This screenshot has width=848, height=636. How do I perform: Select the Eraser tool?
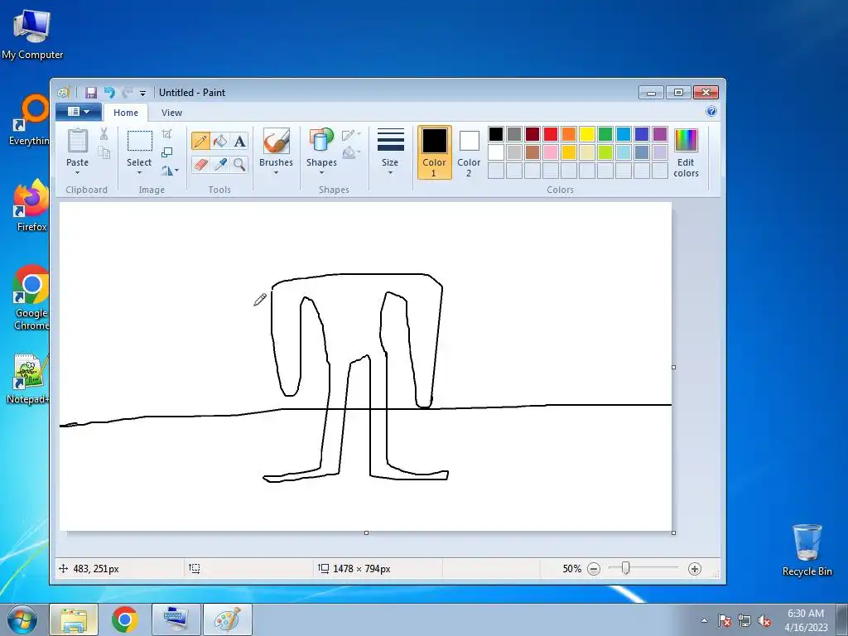click(200, 164)
